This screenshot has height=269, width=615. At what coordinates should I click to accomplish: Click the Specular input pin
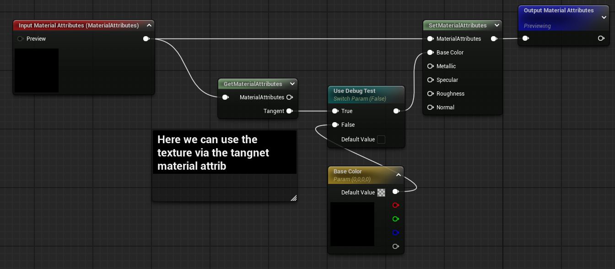tap(430, 80)
